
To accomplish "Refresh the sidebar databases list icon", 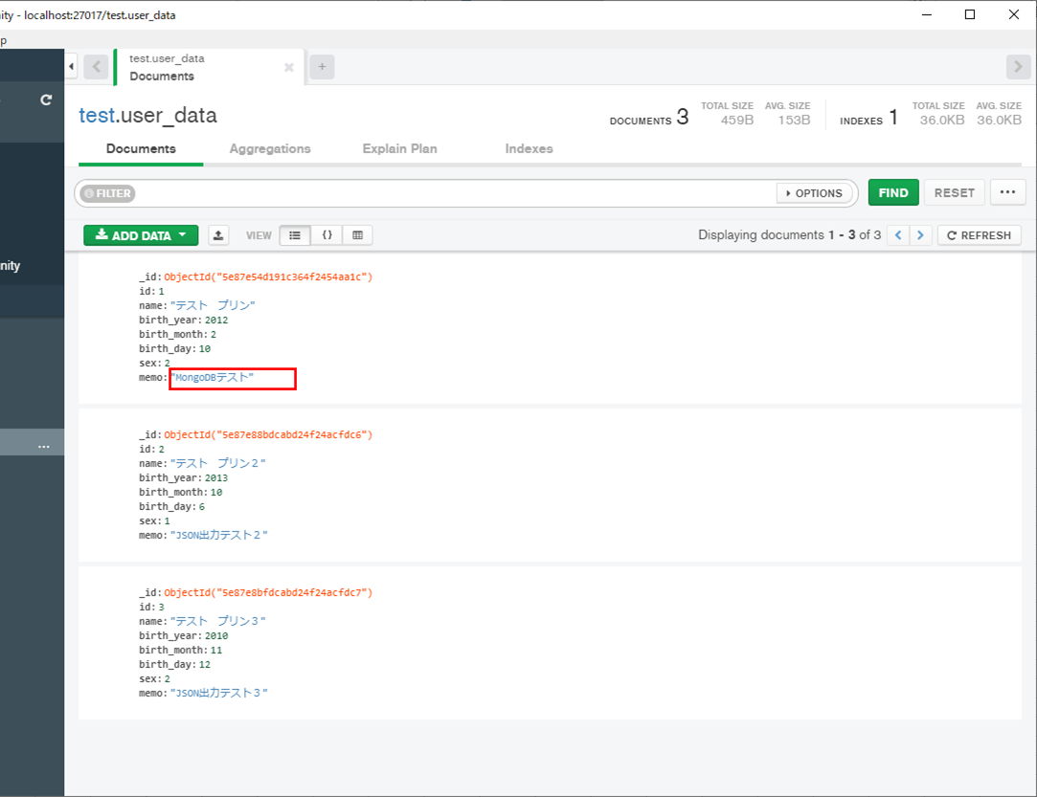I will (45, 100).
